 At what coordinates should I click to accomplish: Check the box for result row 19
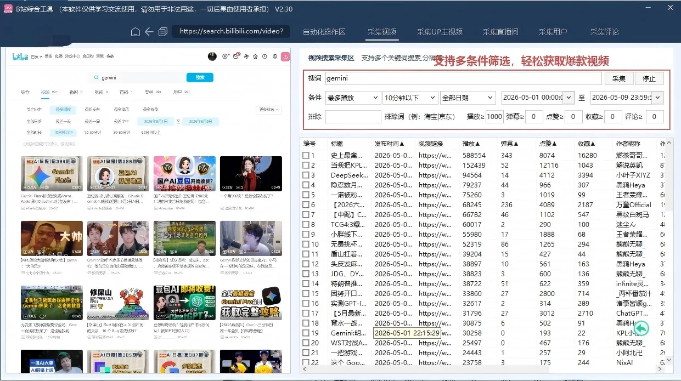[x=306, y=333]
